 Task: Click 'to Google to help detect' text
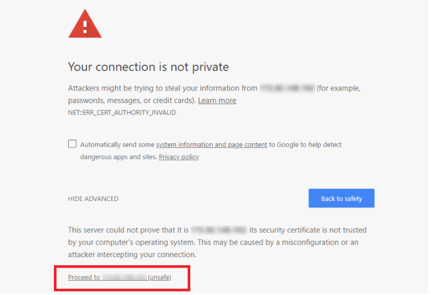point(305,145)
